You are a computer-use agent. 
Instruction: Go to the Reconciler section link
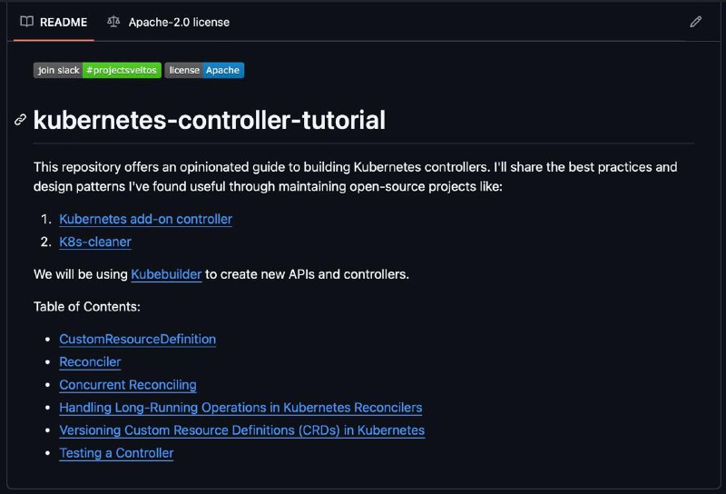click(90, 361)
